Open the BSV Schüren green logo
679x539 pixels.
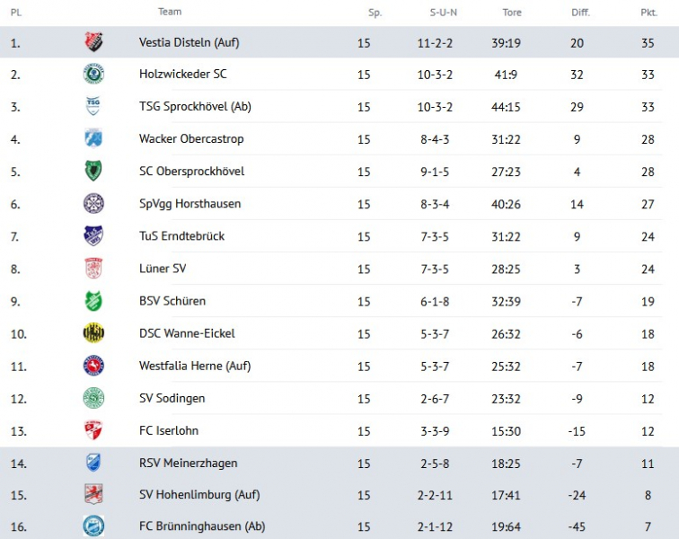click(x=93, y=301)
